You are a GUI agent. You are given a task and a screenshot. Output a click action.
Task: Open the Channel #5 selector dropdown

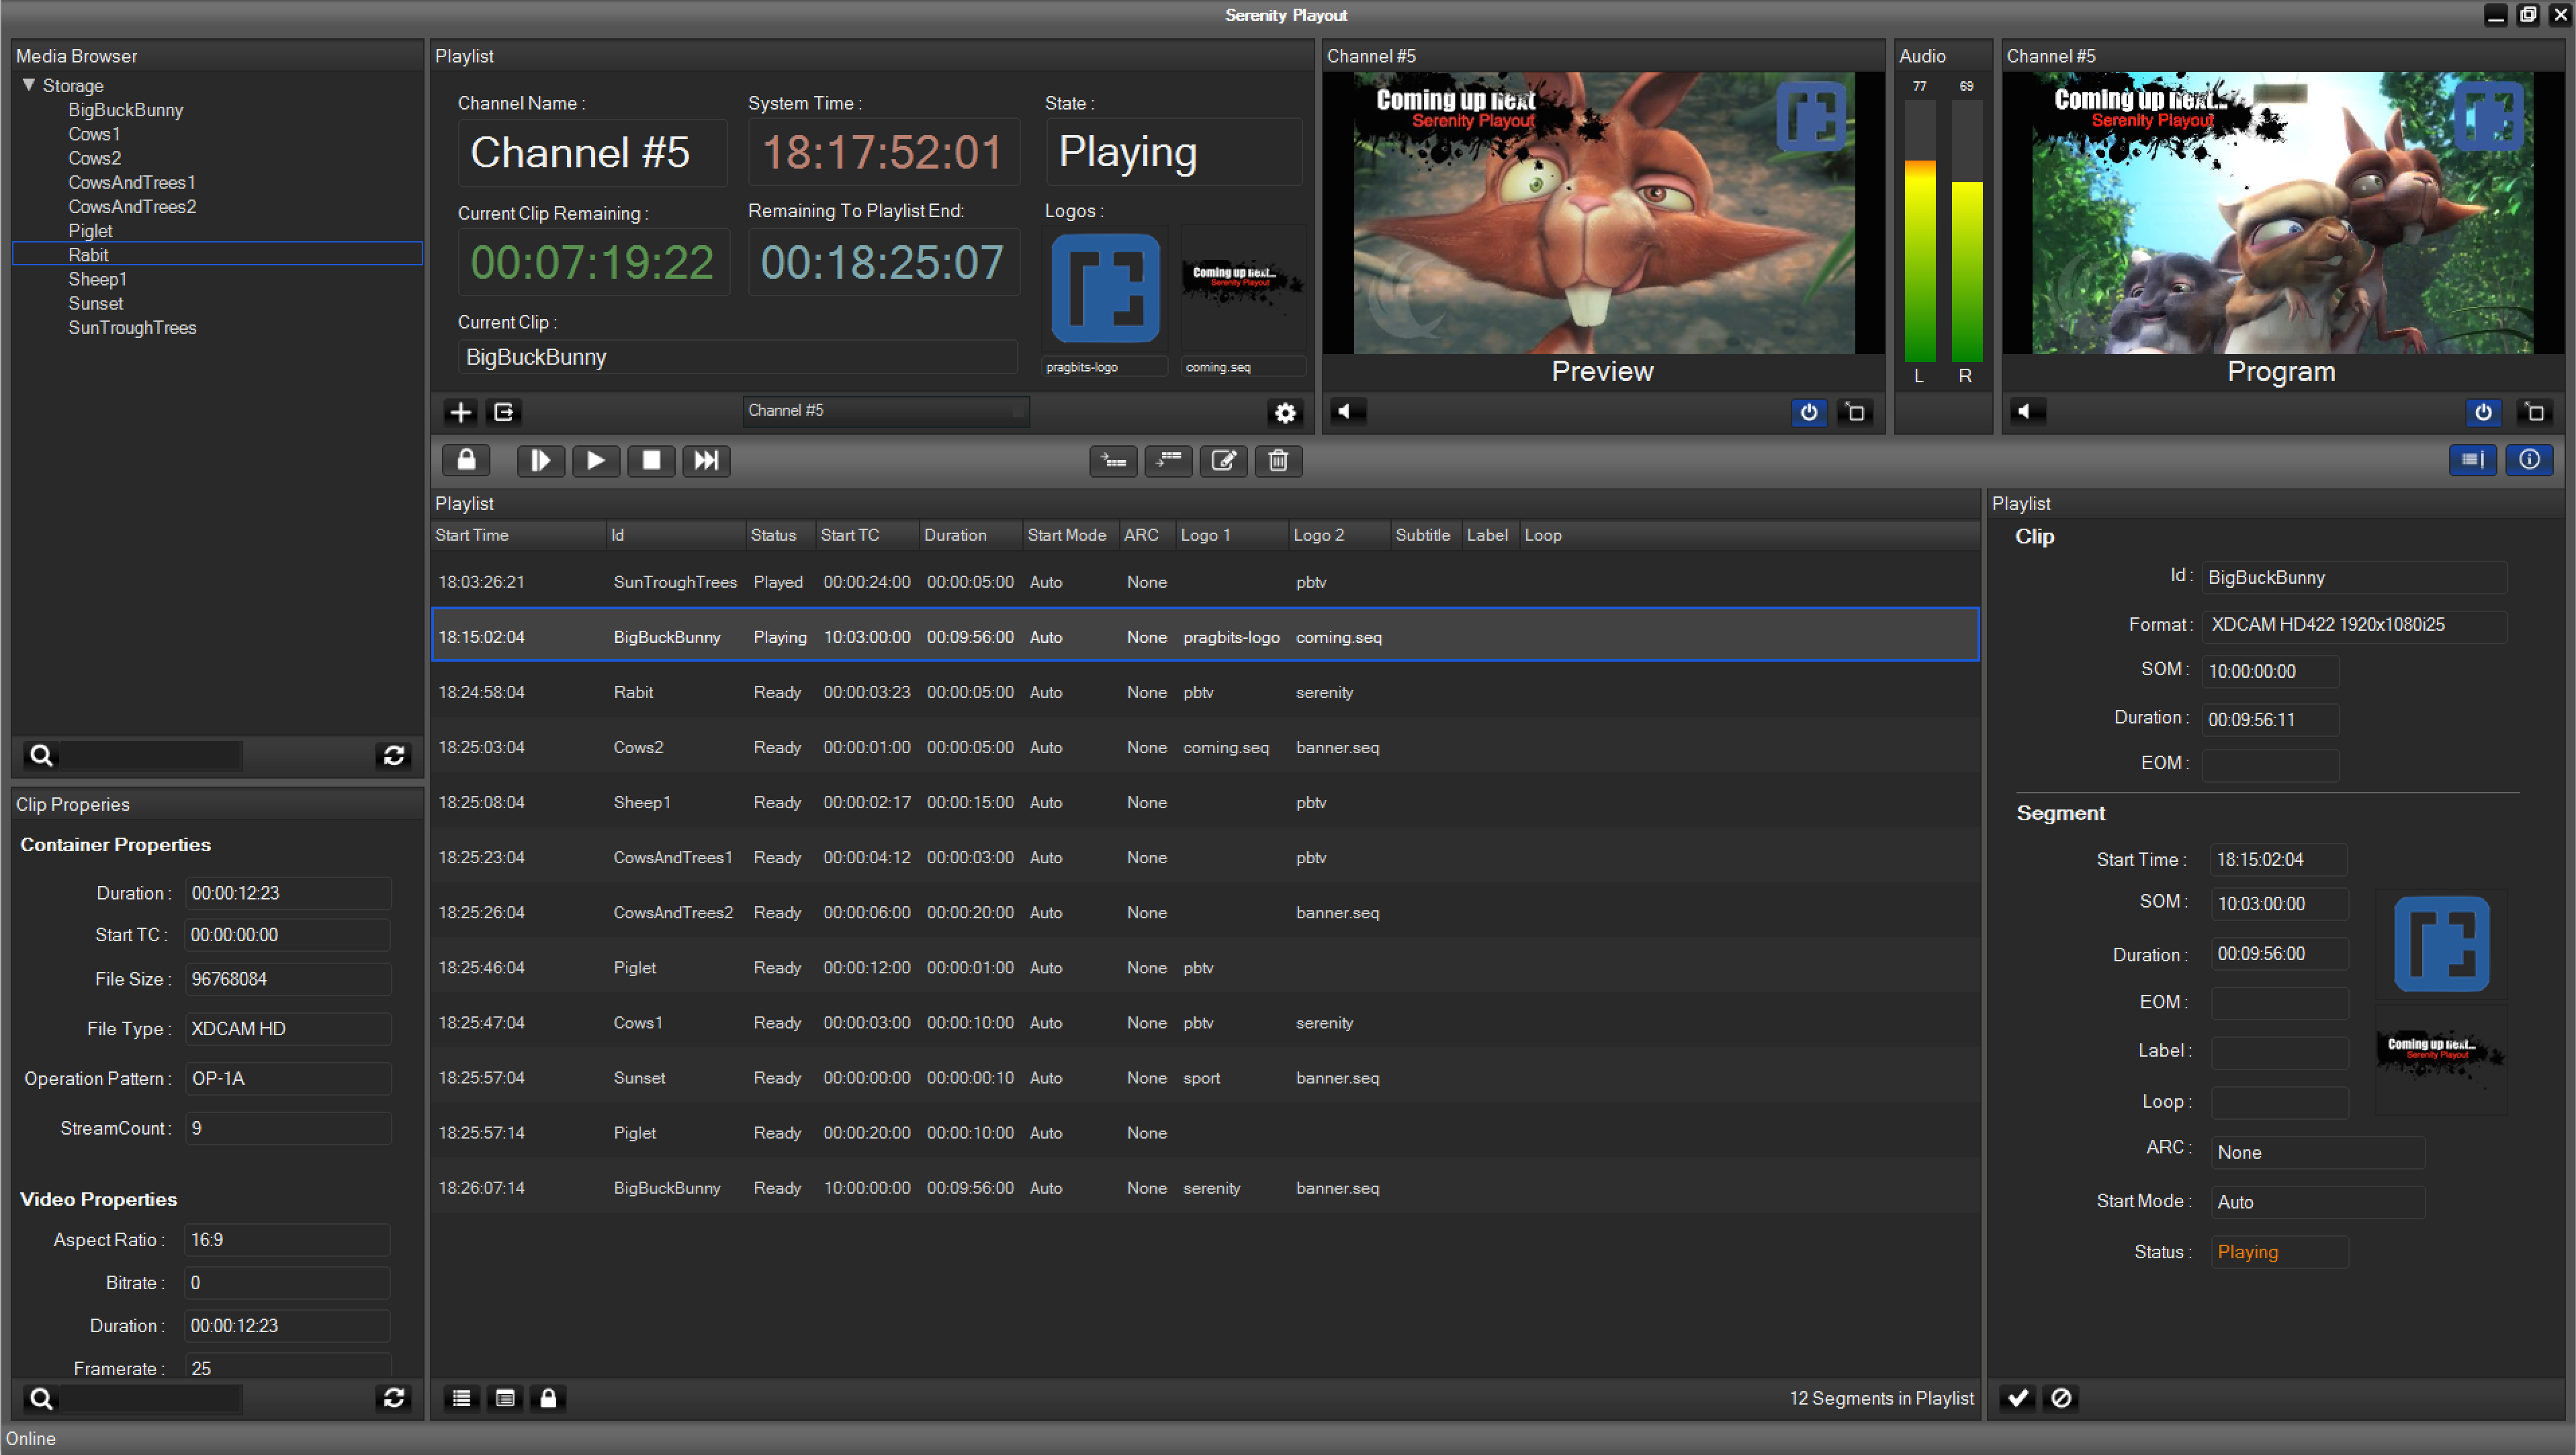[886, 411]
